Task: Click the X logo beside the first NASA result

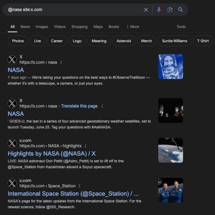Action: coord(12,60)
